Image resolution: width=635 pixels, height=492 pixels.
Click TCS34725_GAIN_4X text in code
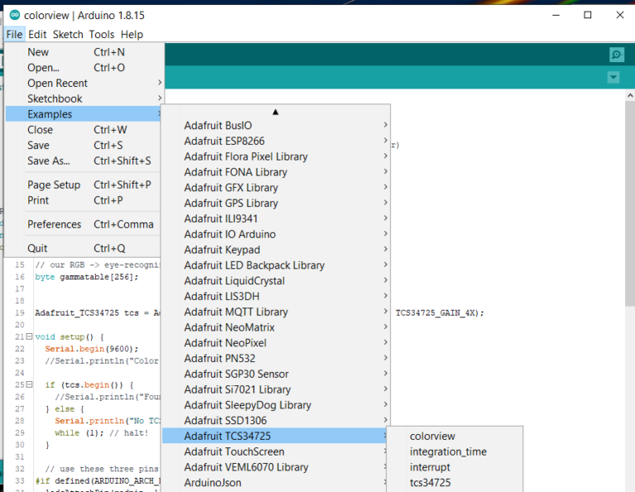pos(436,313)
